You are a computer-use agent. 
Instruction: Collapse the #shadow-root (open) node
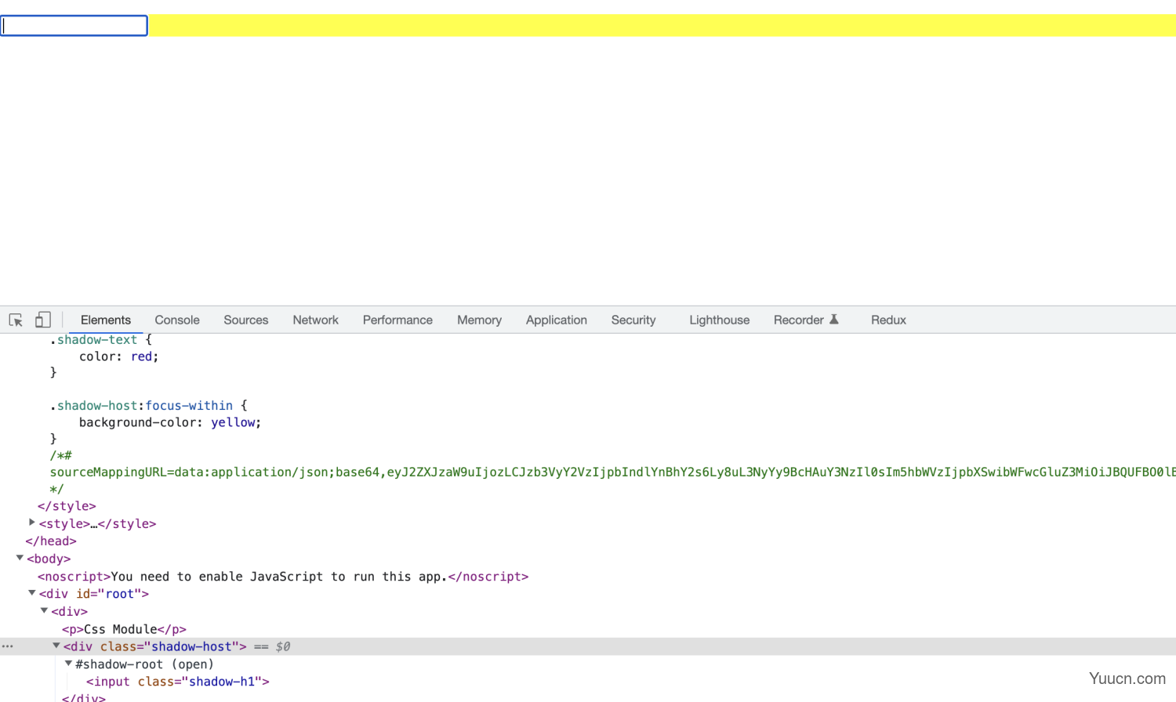(69, 664)
